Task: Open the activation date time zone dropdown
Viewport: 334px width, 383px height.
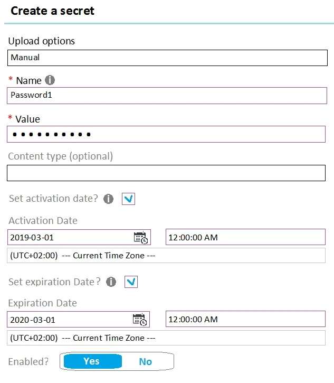Action: click(166, 256)
